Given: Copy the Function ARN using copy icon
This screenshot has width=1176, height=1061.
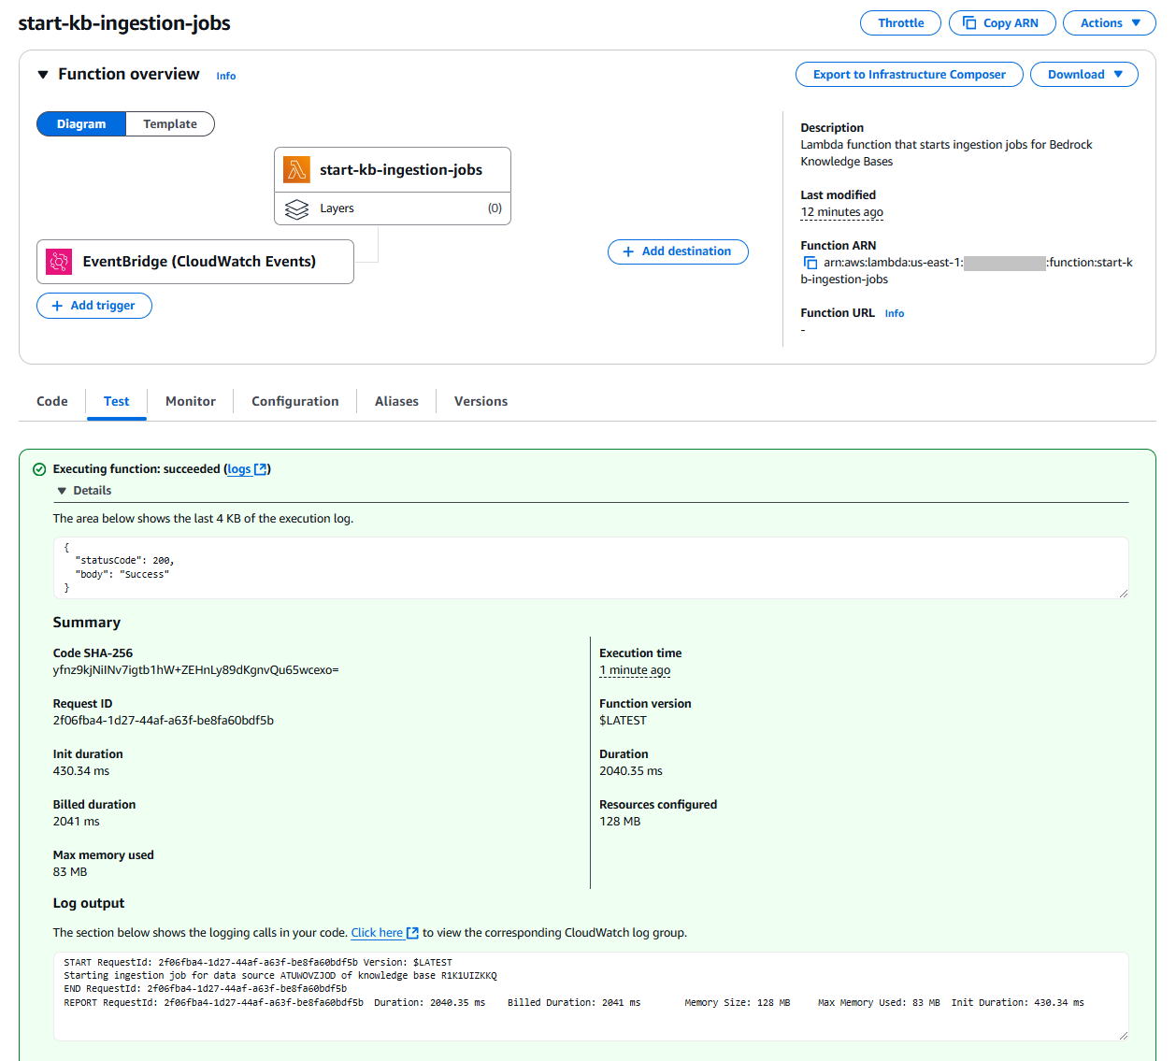Looking at the screenshot, I should coord(810,263).
